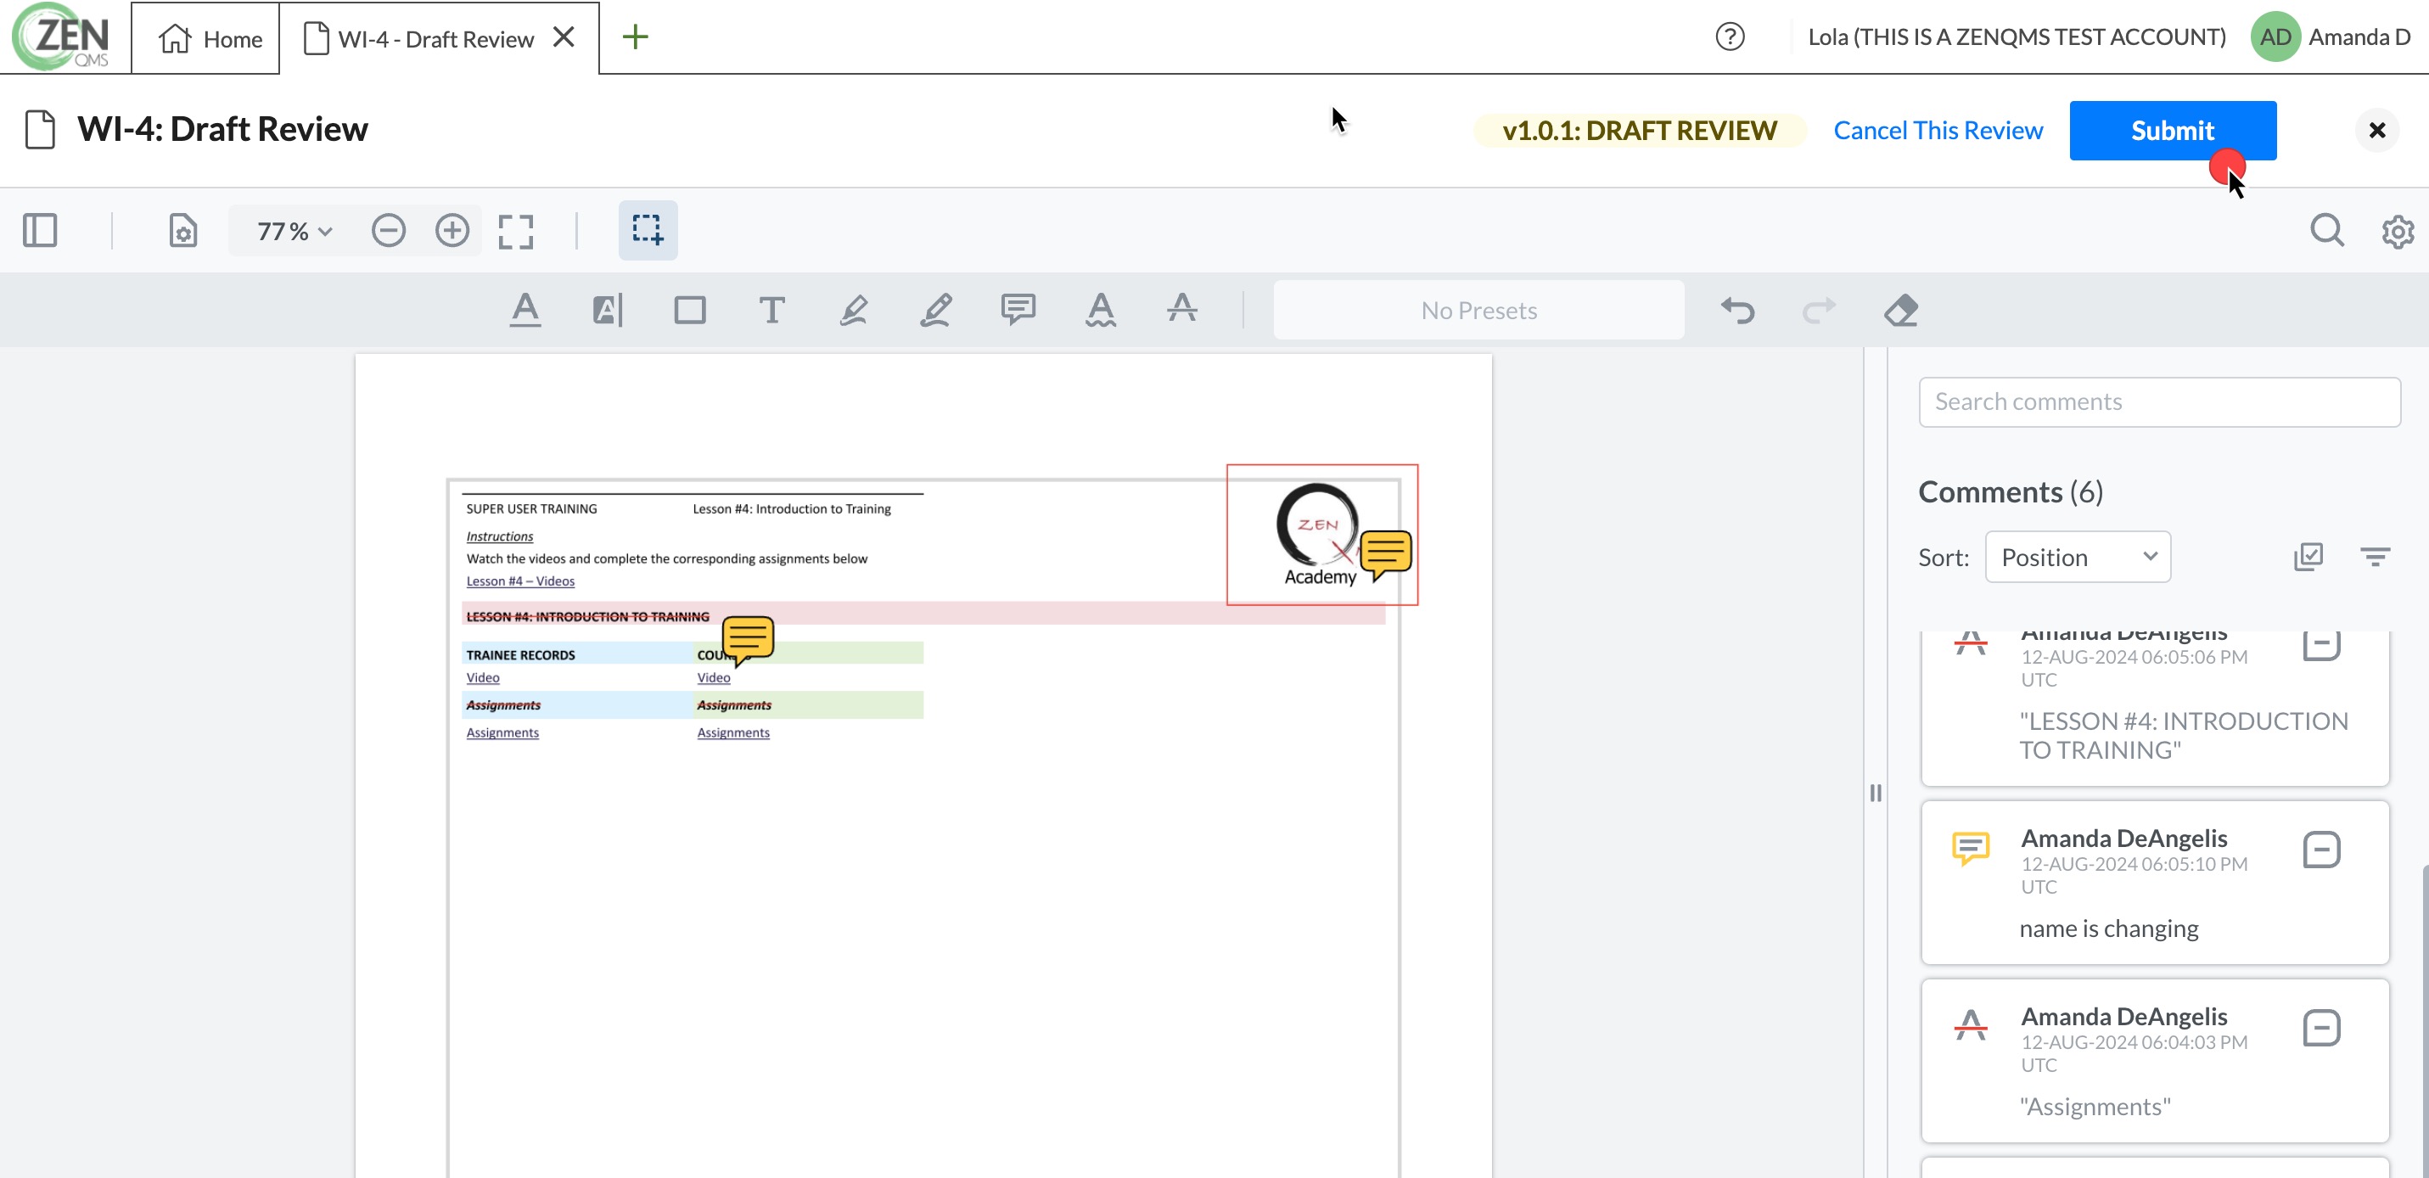Collapse the "Assignments" strikeout comment
The height and width of the screenshot is (1178, 2429).
click(x=2320, y=1028)
